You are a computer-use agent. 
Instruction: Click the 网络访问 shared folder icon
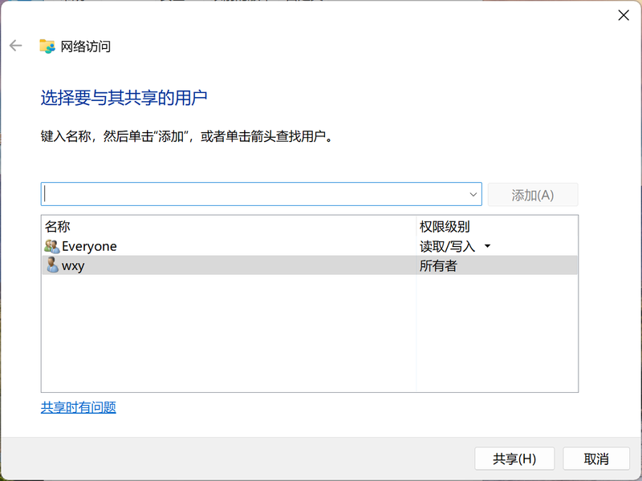click(x=47, y=46)
